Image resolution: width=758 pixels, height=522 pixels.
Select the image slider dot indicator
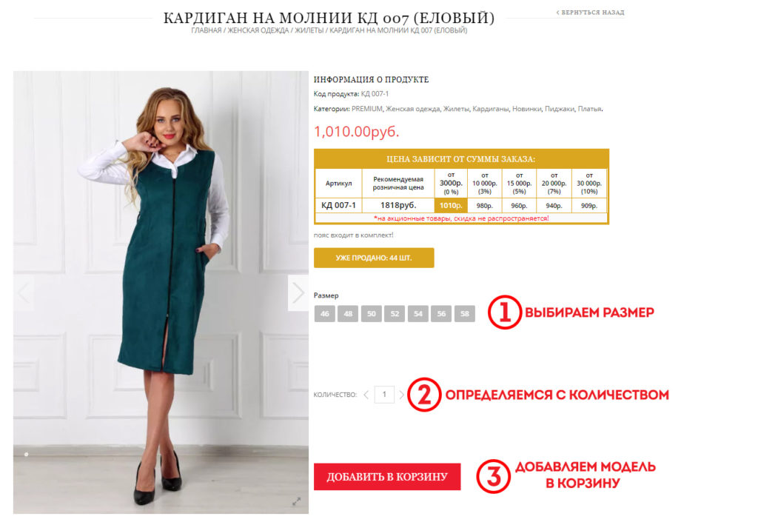coord(27,455)
